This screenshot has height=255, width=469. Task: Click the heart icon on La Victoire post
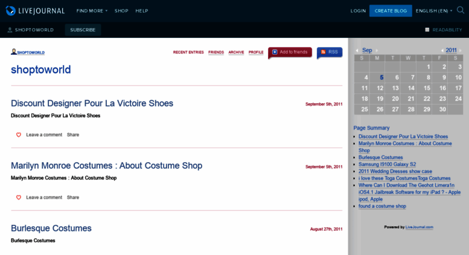point(19,135)
